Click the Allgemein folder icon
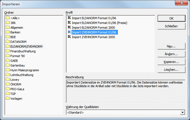Screen dimensions: 190x120 (8, 27)
